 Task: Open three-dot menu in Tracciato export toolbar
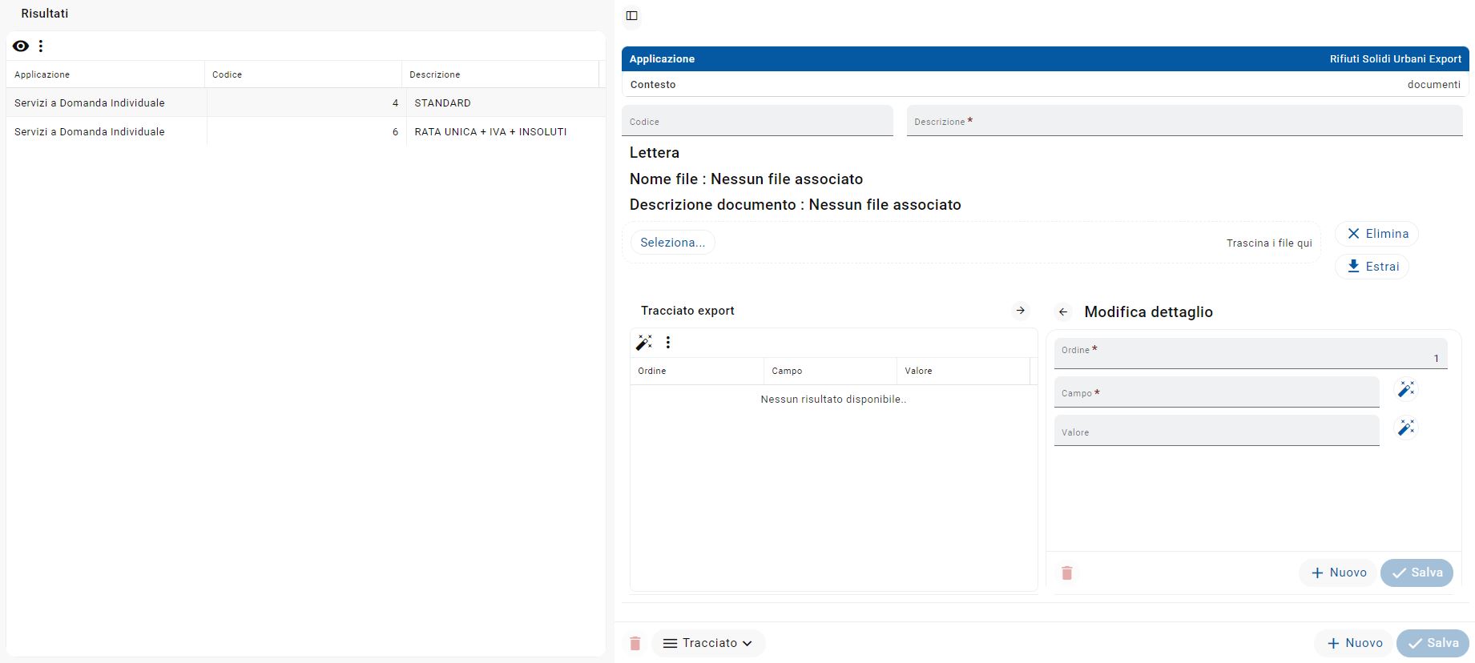(668, 343)
